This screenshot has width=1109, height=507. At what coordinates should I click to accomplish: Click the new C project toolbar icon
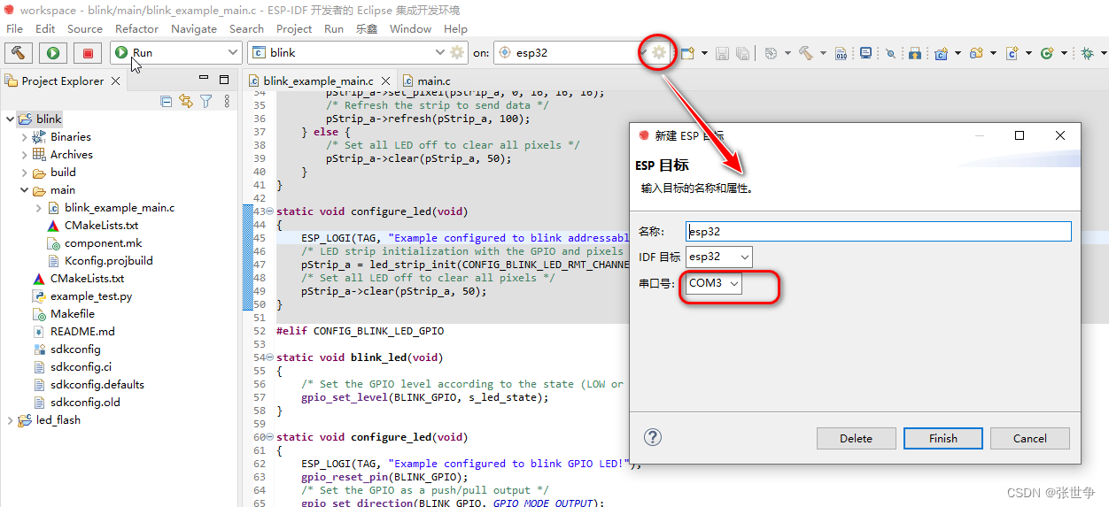942,53
